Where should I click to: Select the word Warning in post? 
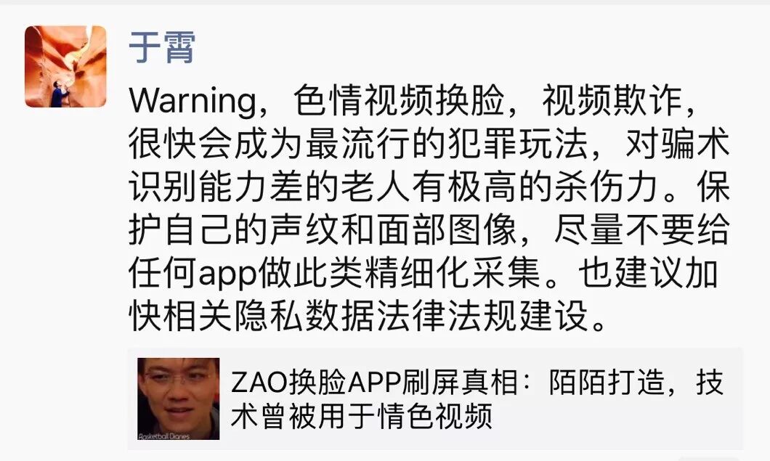pos(192,101)
